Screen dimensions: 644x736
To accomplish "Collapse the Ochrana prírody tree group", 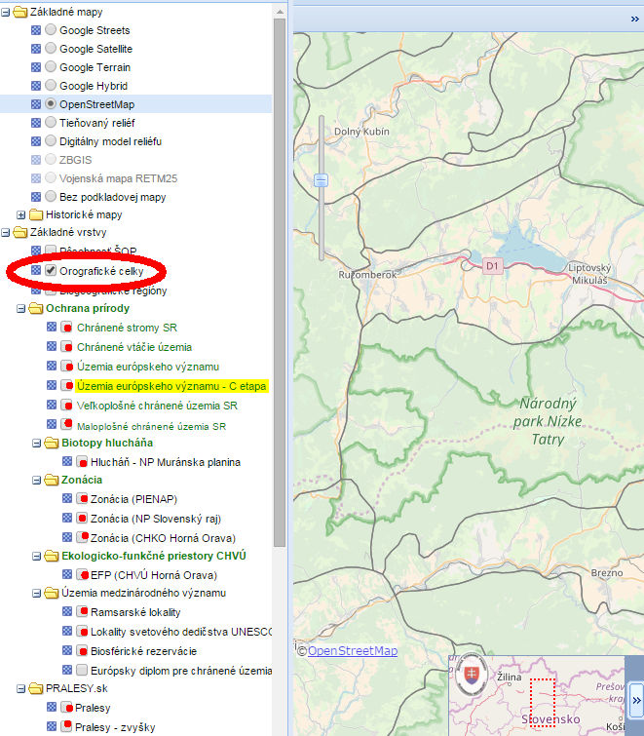I will pyautogui.click(x=21, y=309).
